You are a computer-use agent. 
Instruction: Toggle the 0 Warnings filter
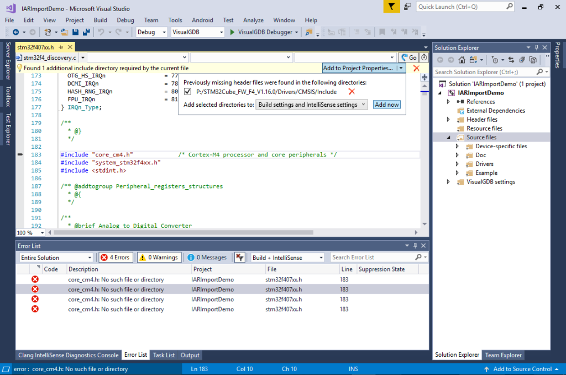click(159, 257)
